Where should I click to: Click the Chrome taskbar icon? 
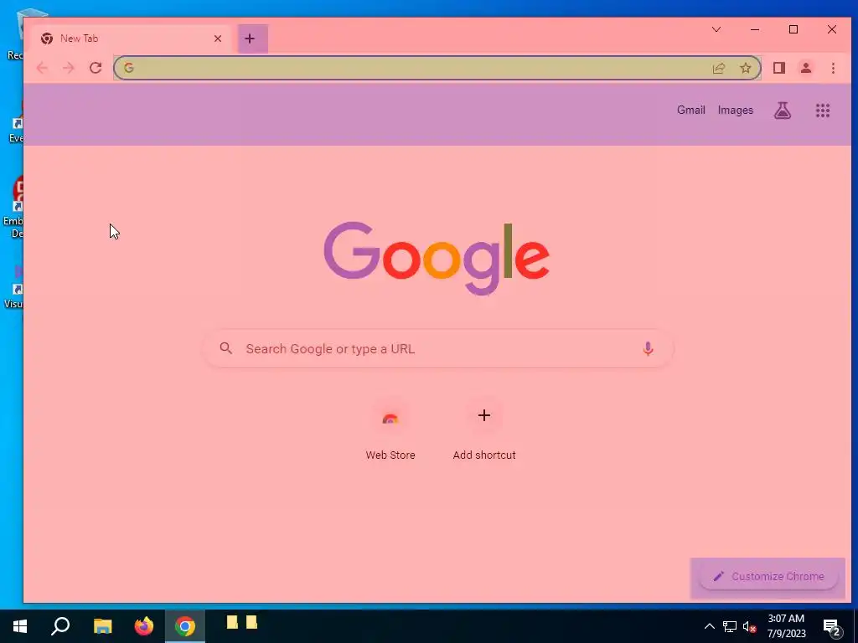coord(185,626)
